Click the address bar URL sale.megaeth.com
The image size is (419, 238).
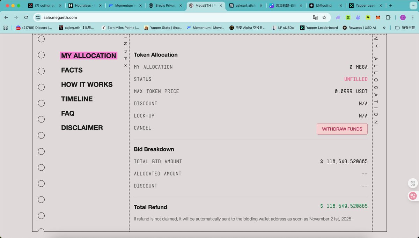click(x=60, y=17)
